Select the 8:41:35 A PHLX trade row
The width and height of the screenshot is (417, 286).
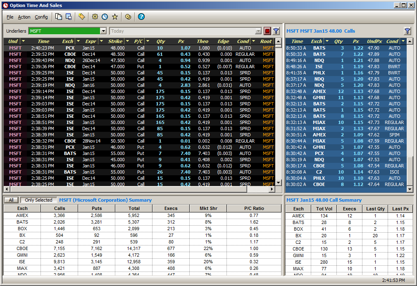pos(346,73)
